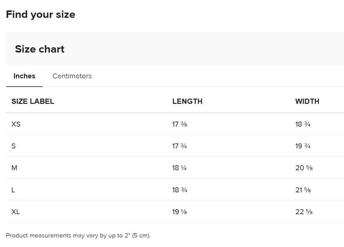Screen dimensions: 344x247
Task: Select the XL size row label
Action: tap(16, 212)
